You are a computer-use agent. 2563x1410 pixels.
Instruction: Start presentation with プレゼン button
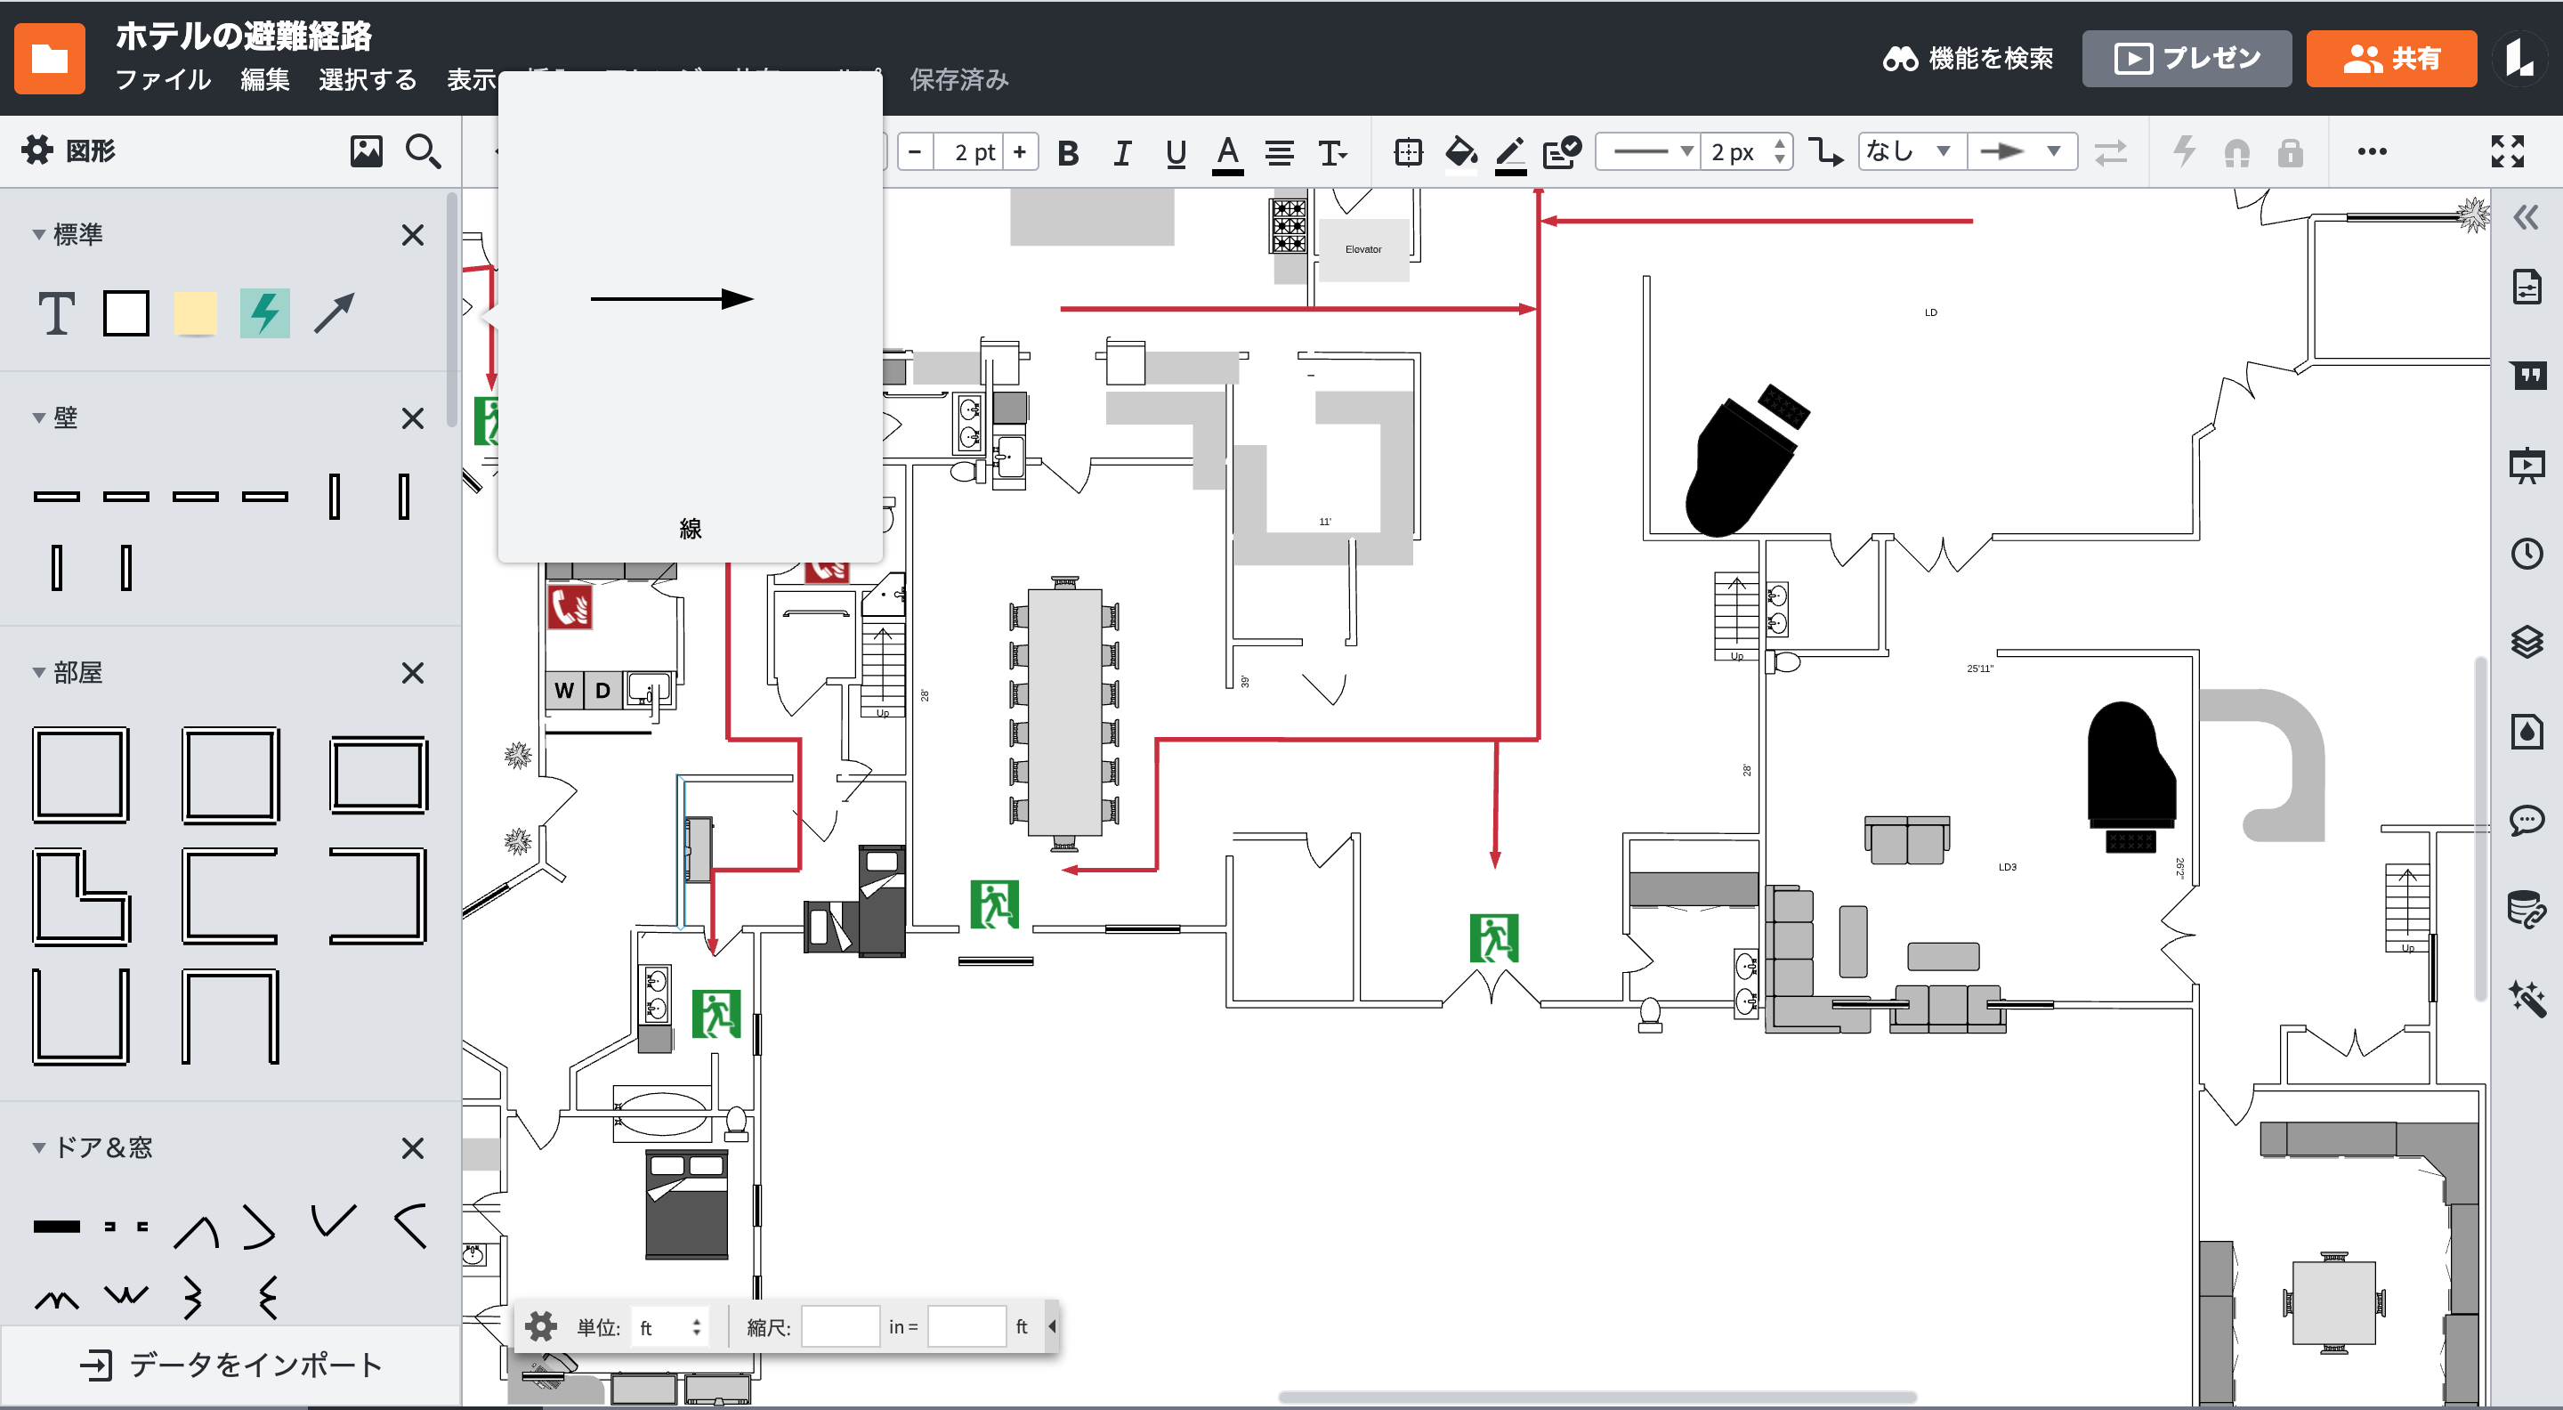point(2187,59)
